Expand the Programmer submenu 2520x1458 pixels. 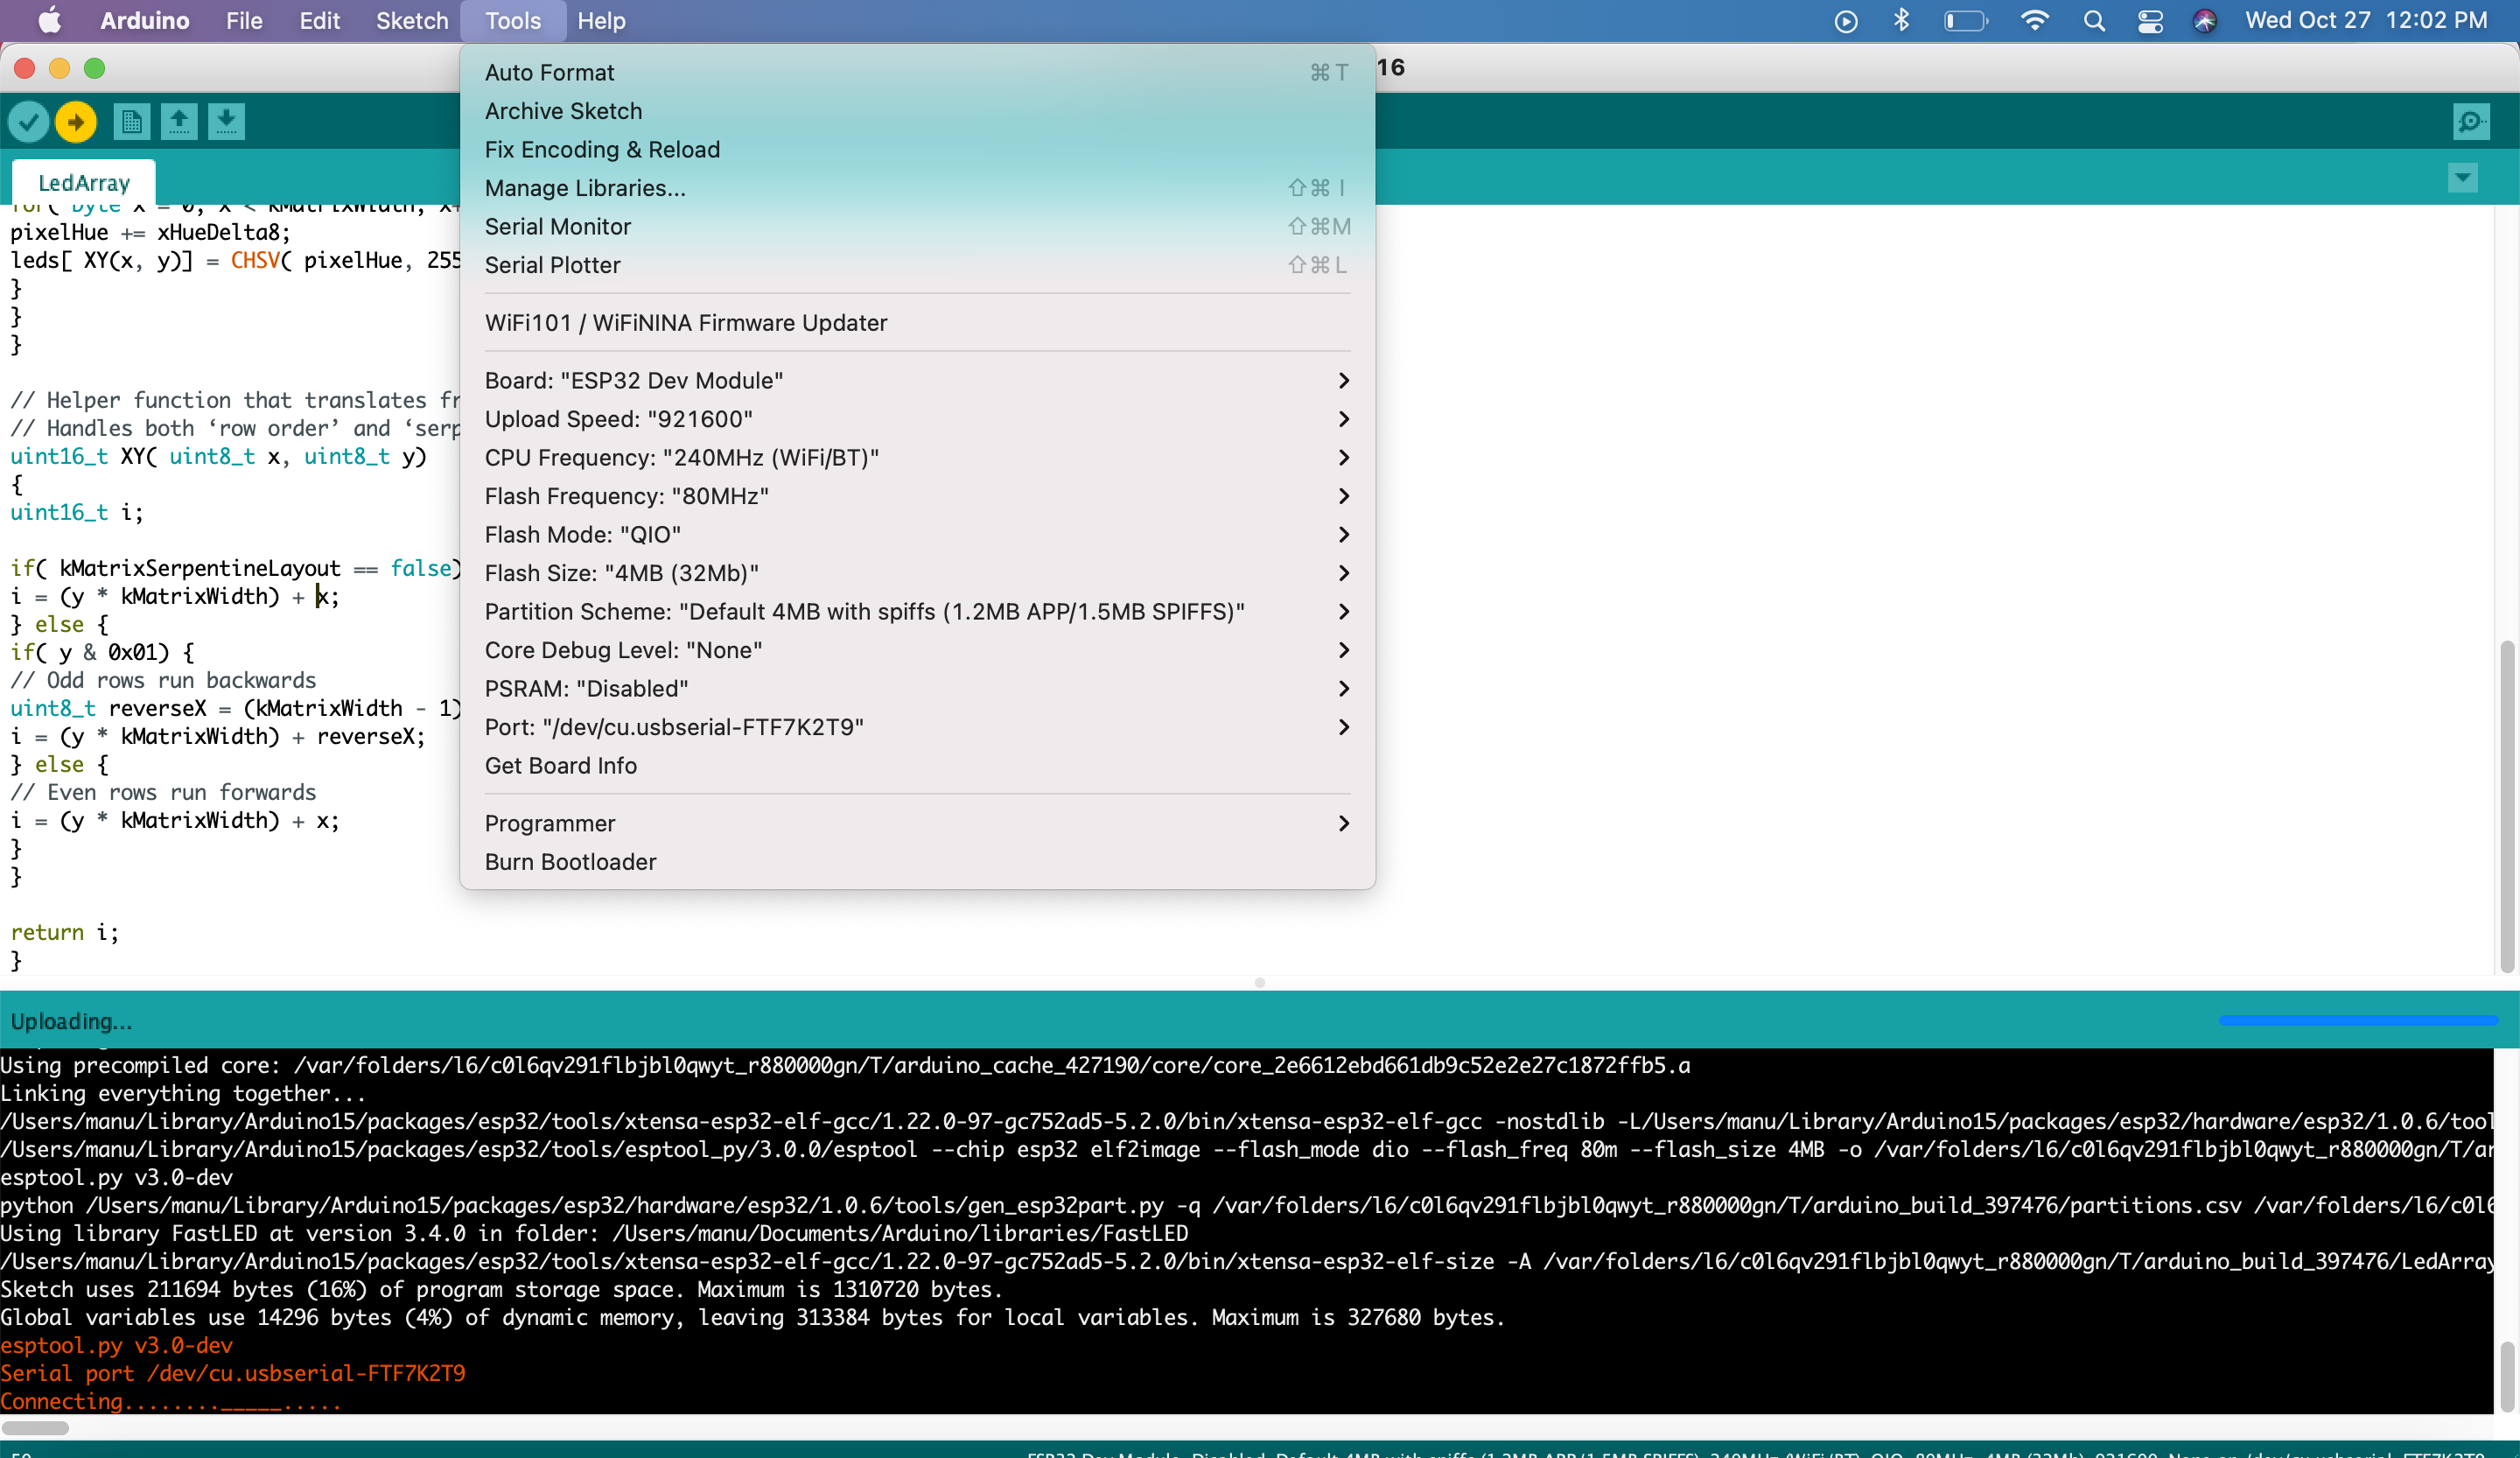[917, 823]
